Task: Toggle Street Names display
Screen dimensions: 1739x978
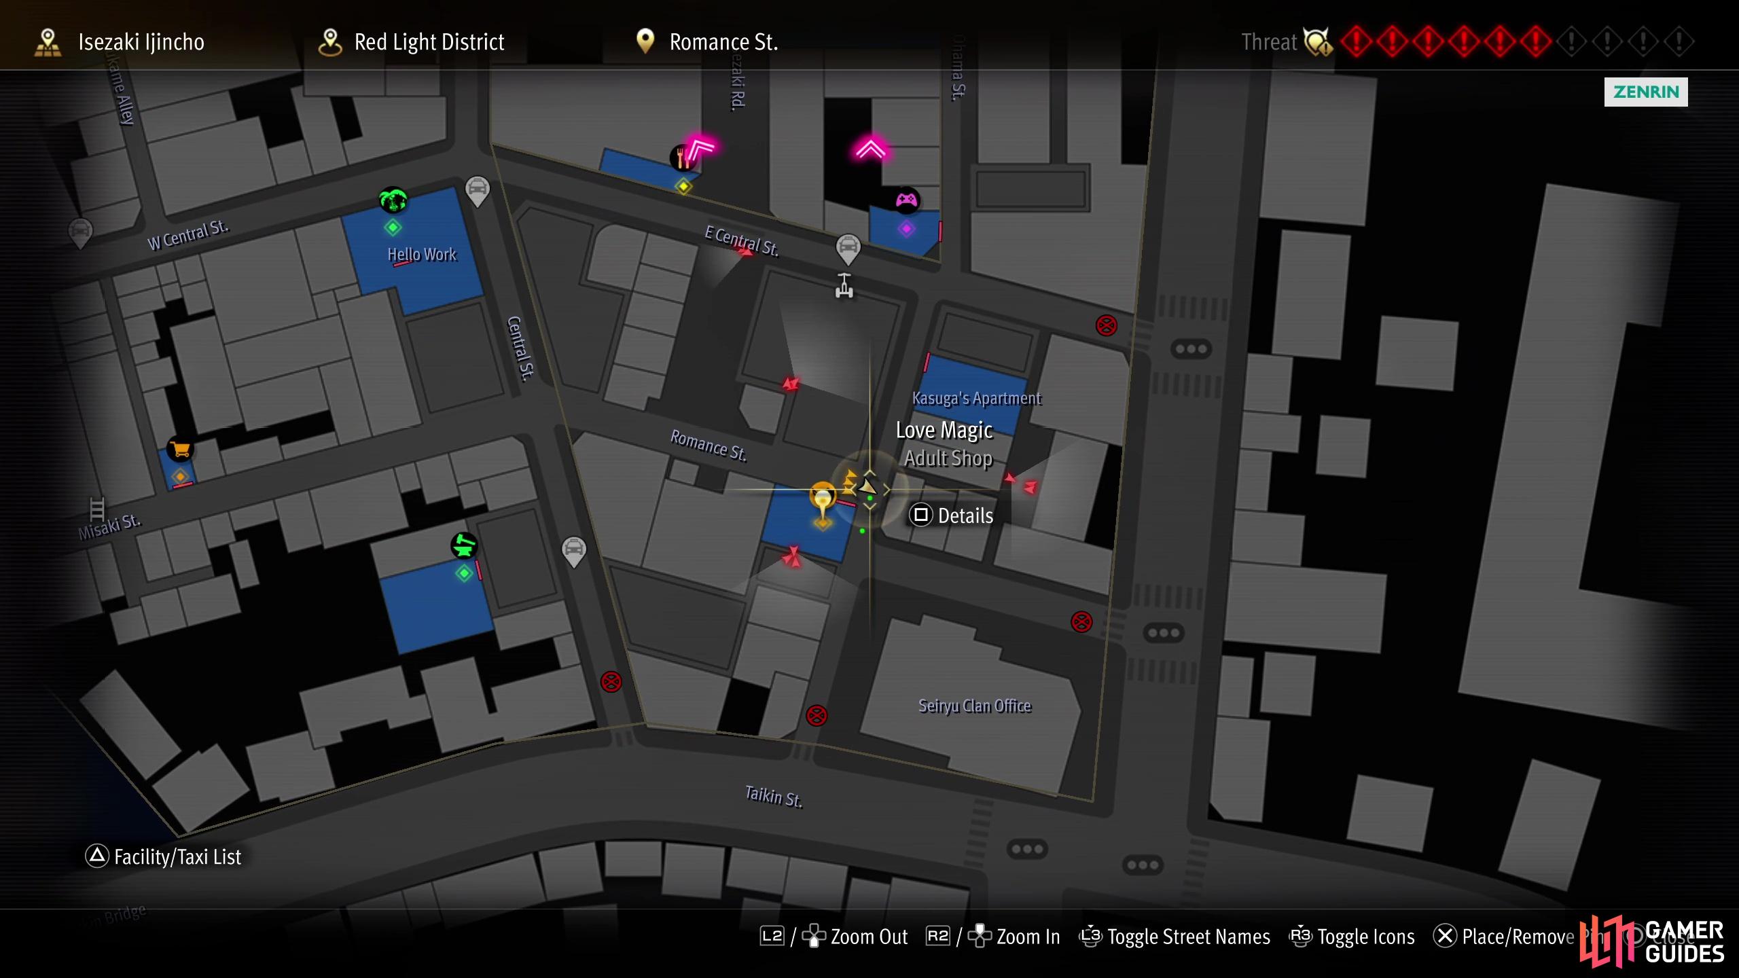Action: coord(1175,937)
